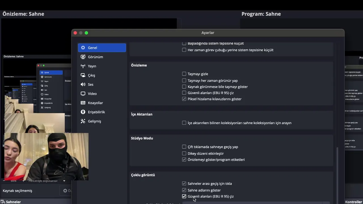Click the Kısayollar keyboard icon

[83, 103]
